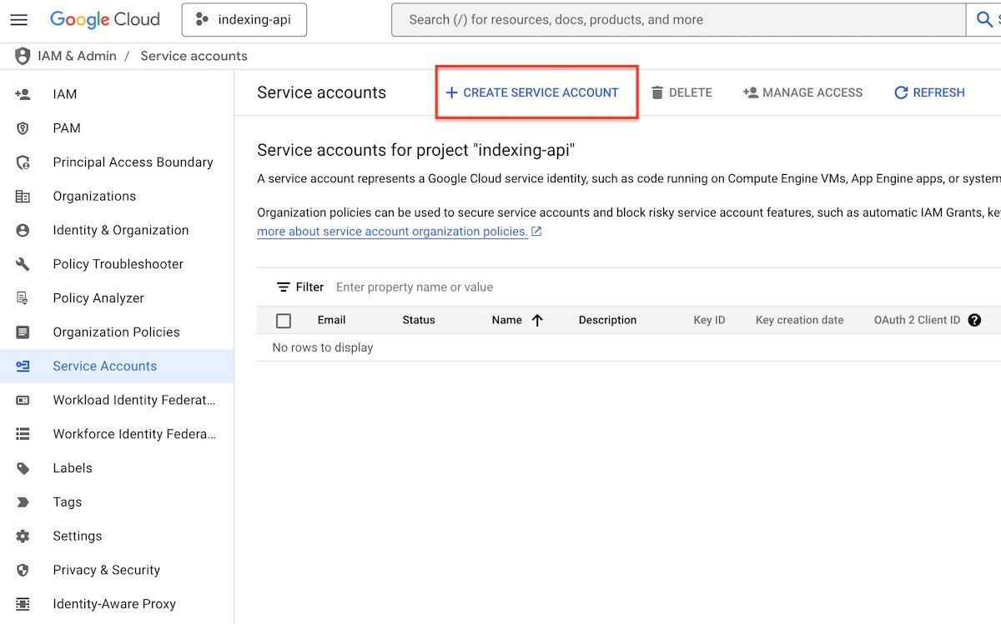Open IAM in the sidebar
Screen dimensions: 1001x624
pyautogui.click(x=64, y=94)
